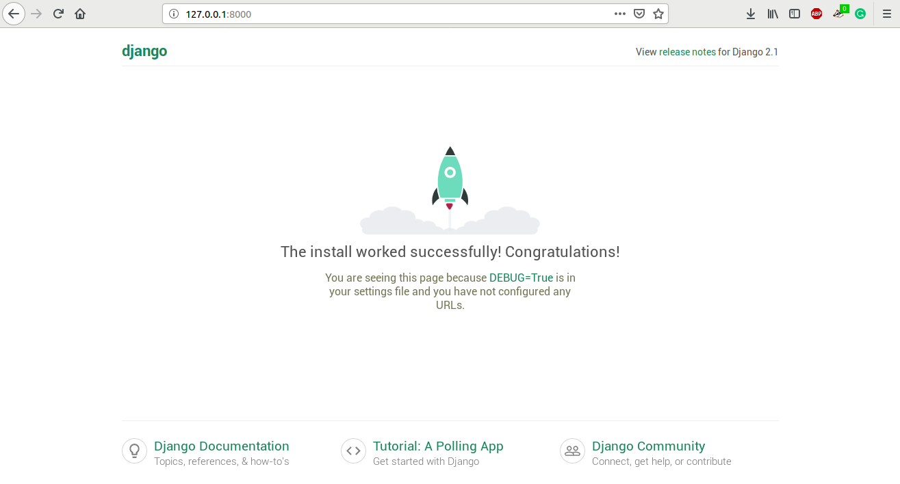Image resolution: width=900 pixels, height=484 pixels.
Task: Click heading 'The install worked successfully! Congratulations!'
Action: tap(450, 252)
